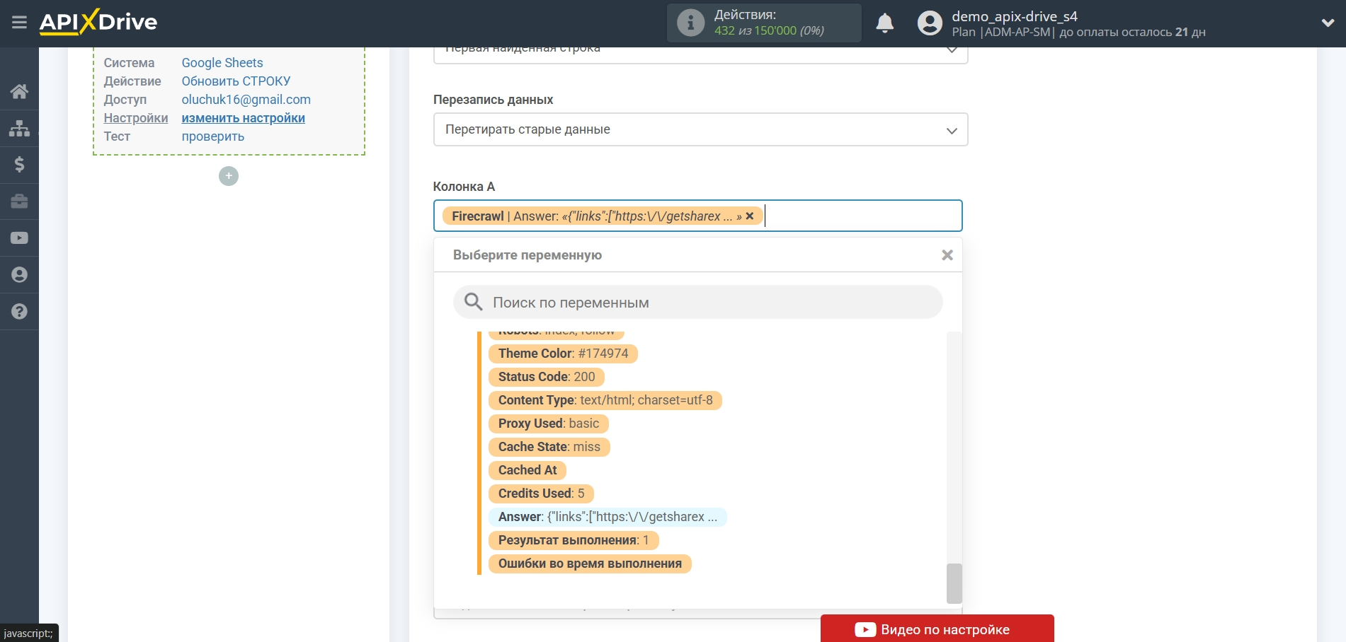Image resolution: width=1346 pixels, height=642 pixels.
Task: Expand the account menu chevron top right
Action: [1328, 22]
